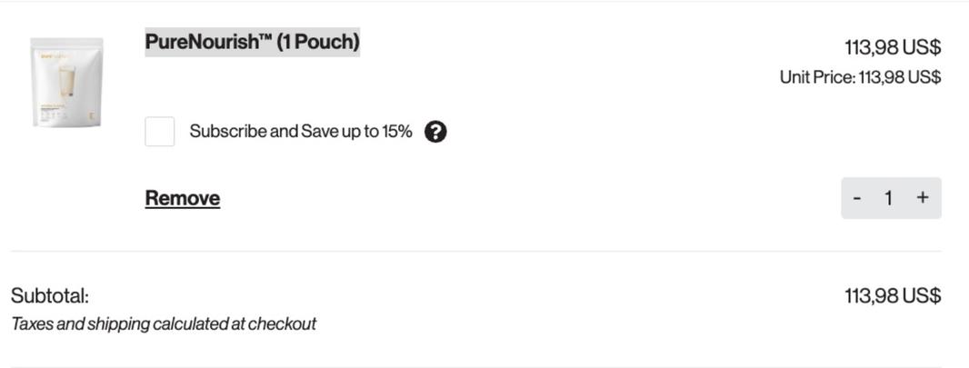Click the quantity value field showing 1
Viewport: 969px width, 368px height.
[888, 198]
